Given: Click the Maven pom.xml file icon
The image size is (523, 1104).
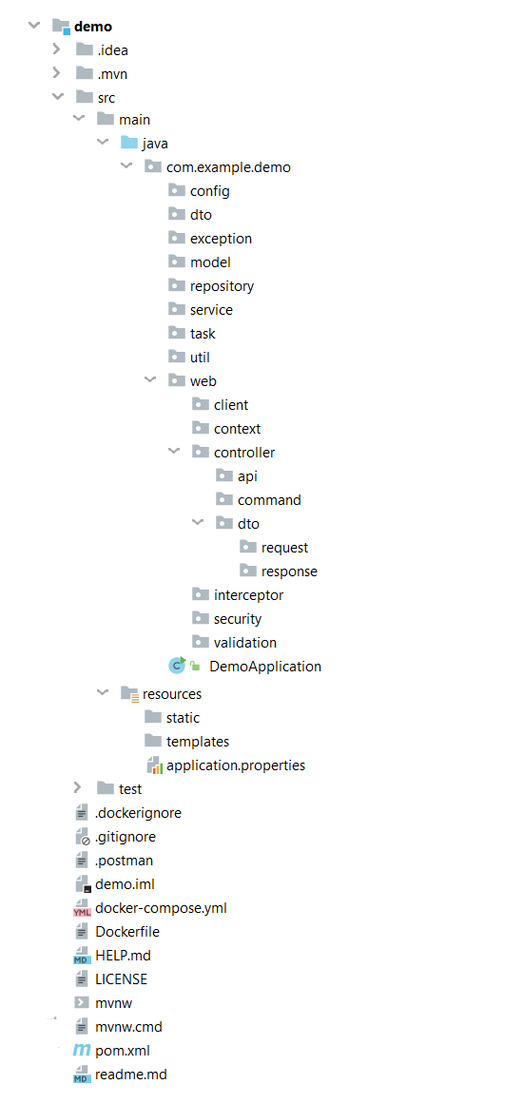Looking at the screenshot, I should [x=82, y=1051].
